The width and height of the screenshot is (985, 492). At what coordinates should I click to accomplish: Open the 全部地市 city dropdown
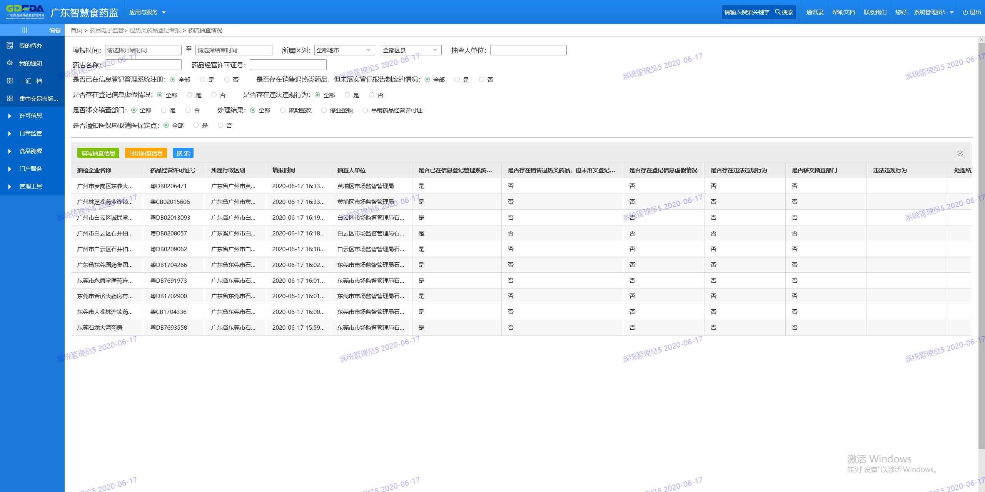(344, 50)
